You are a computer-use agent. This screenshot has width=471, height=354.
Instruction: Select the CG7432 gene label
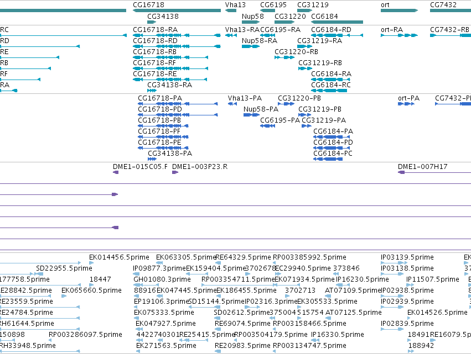(x=443, y=5)
